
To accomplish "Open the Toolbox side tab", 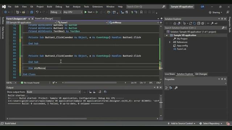I will click(3, 21).
